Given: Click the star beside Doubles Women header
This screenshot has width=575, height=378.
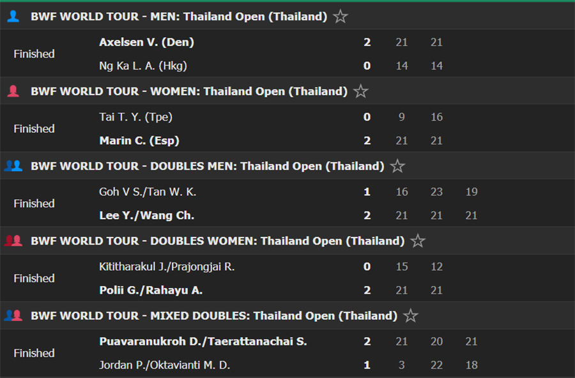Looking at the screenshot, I should (418, 241).
